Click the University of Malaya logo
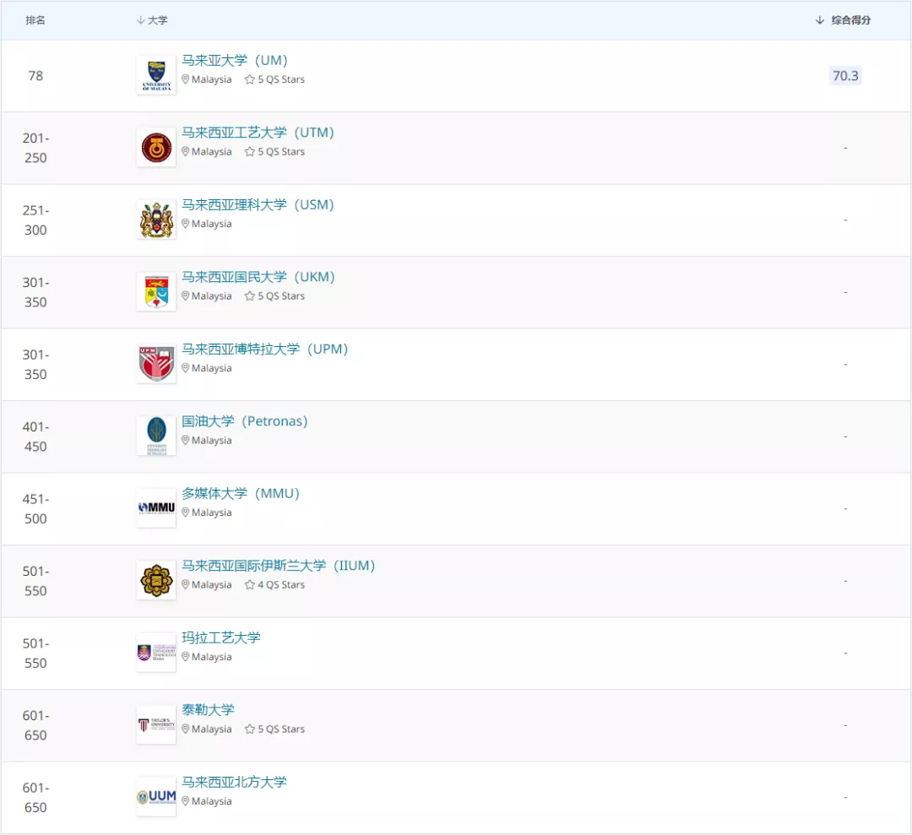 pos(156,76)
